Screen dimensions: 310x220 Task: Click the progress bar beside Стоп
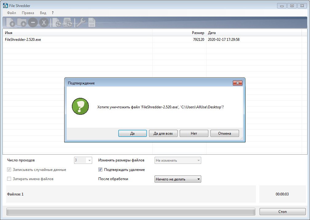pyautogui.click(x=131, y=211)
